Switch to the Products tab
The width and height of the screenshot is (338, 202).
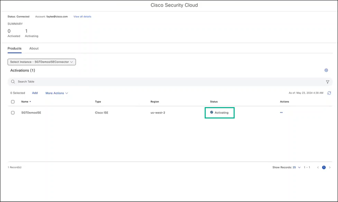tap(14, 48)
